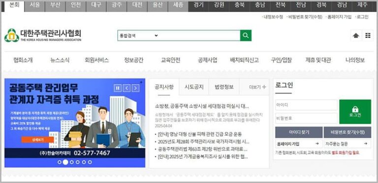Select the 제주 region tab
The height and width of the screenshot is (183, 378).
[363, 6]
